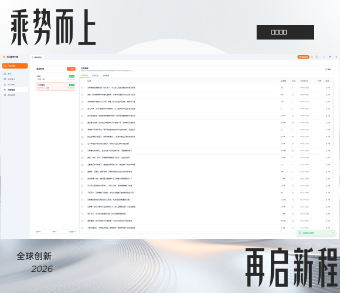Screen dimensions: 340x293
Task: Click green status badge on selected monitor card
Action: (x=72, y=85)
